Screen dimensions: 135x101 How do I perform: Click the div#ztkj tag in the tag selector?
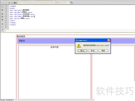pyautogui.click(x=10, y=100)
